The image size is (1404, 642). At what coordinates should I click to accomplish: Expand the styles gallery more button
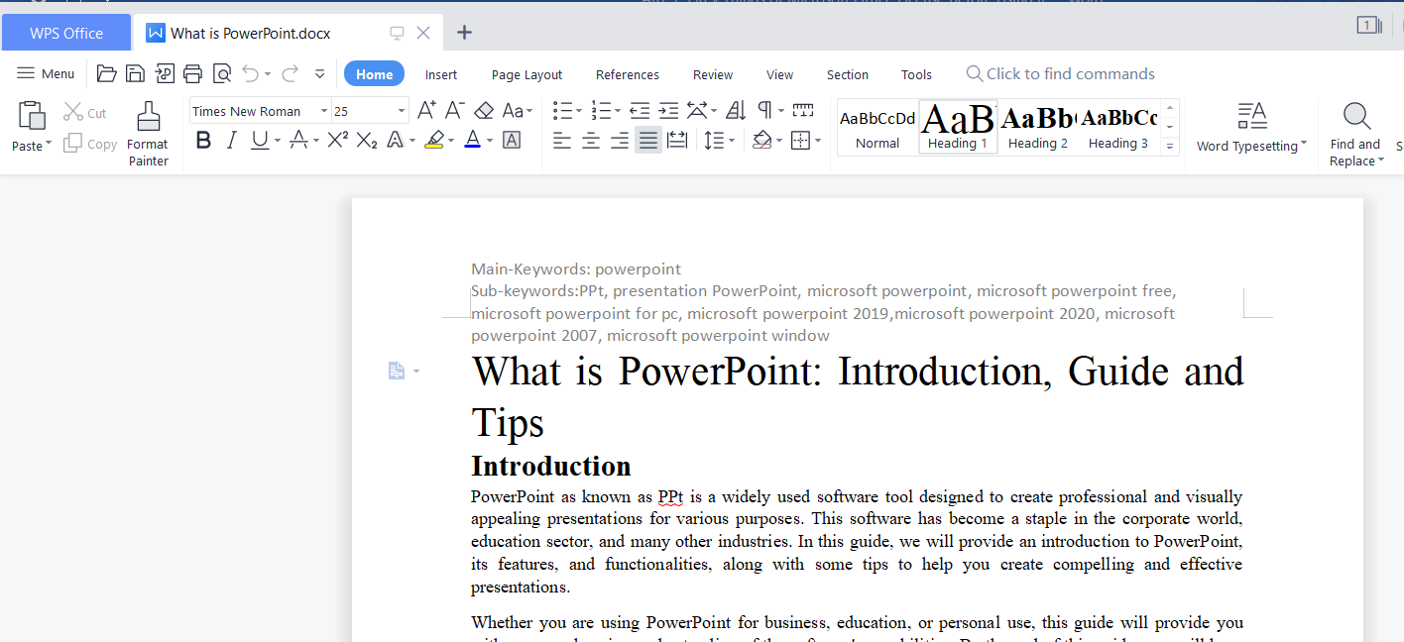(1170, 146)
